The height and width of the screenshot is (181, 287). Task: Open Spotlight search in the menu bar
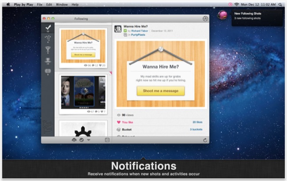pyautogui.click(x=280, y=4)
